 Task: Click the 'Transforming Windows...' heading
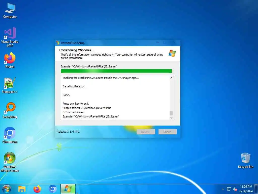pos(77,50)
